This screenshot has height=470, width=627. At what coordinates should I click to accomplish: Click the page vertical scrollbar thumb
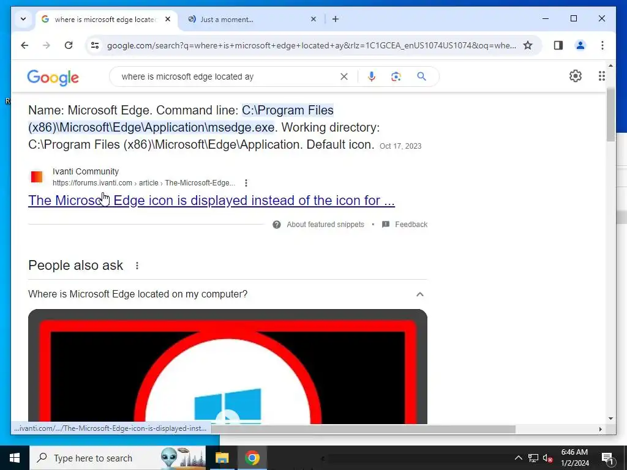[x=610, y=114]
